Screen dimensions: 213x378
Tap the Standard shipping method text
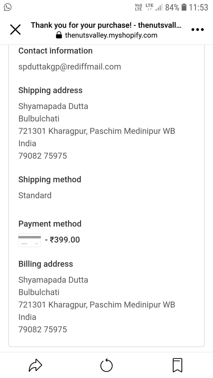(35, 195)
